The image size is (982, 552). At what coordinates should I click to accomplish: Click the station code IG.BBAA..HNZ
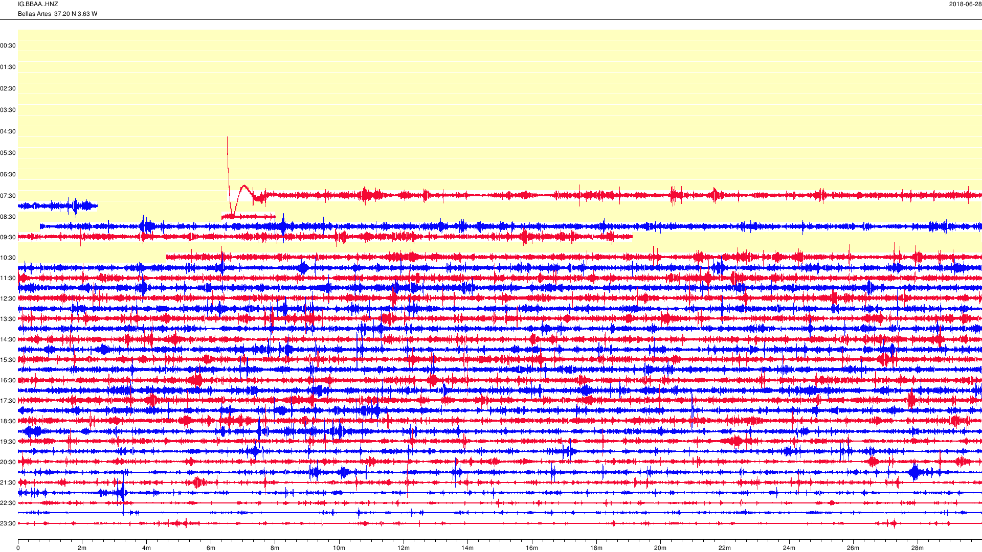click(38, 4)
